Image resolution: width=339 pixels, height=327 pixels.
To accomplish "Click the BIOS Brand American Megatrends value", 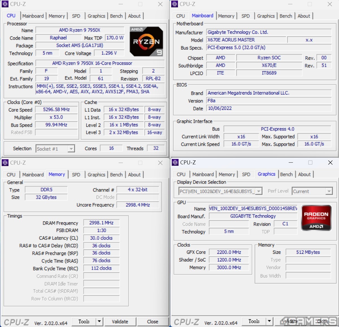I will pos(269,93).
